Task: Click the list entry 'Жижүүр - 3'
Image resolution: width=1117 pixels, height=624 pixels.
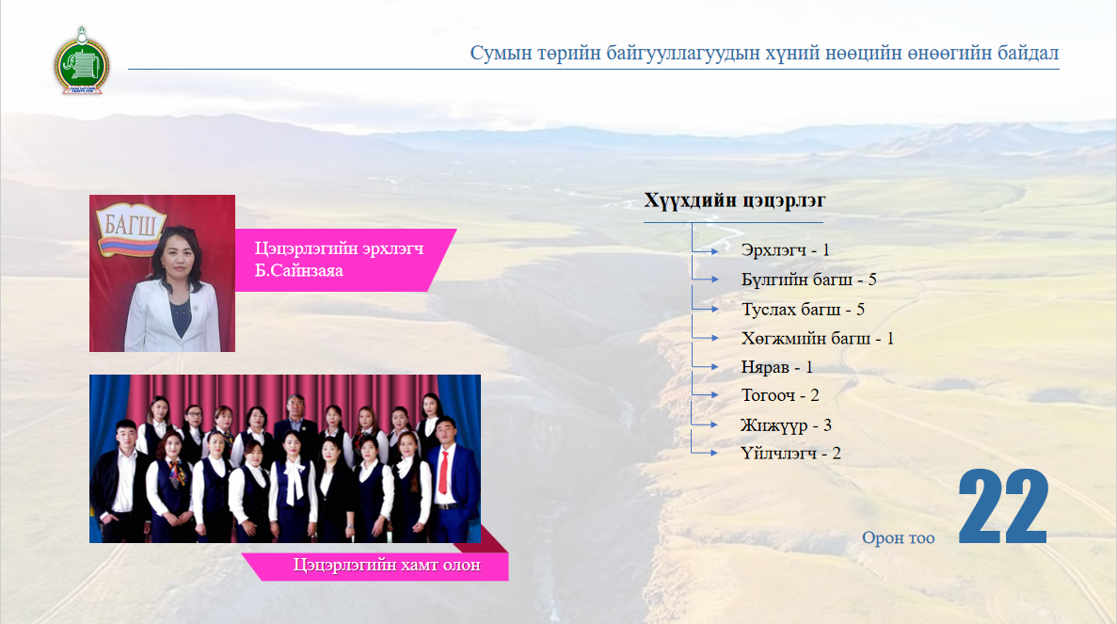Action: (786, 425)
